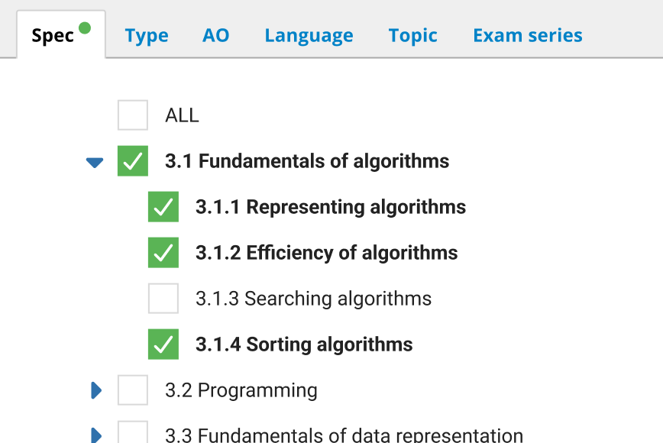
Task: Click the green dot indicator on Spec tab
Action: click(85, 28)
